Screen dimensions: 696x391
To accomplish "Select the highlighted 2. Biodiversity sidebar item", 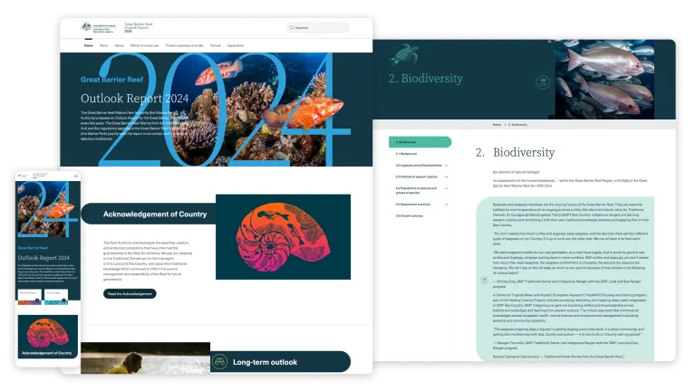I will coord(420,142).
